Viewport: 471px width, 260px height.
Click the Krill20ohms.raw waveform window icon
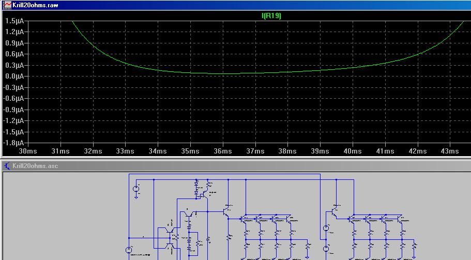point(7,5)
